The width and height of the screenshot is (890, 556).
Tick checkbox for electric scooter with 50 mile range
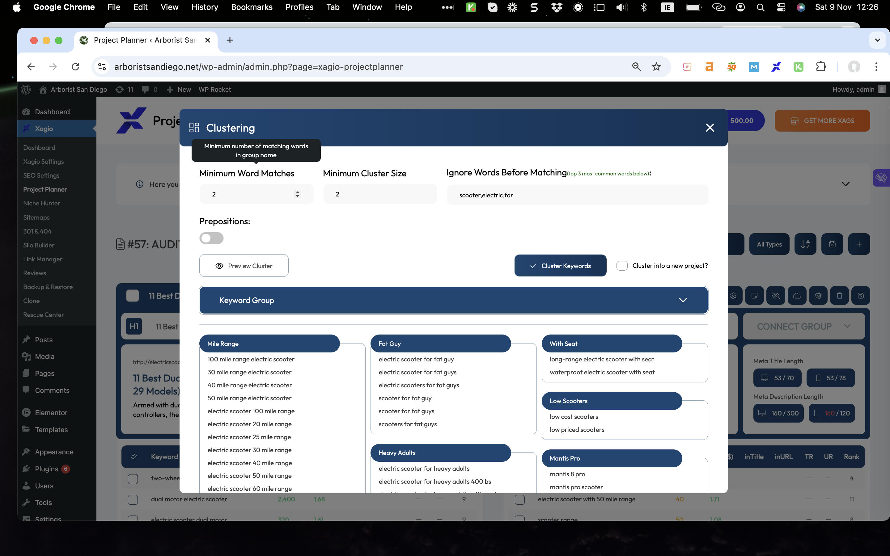pyautogui.click(x=520, y=499)
